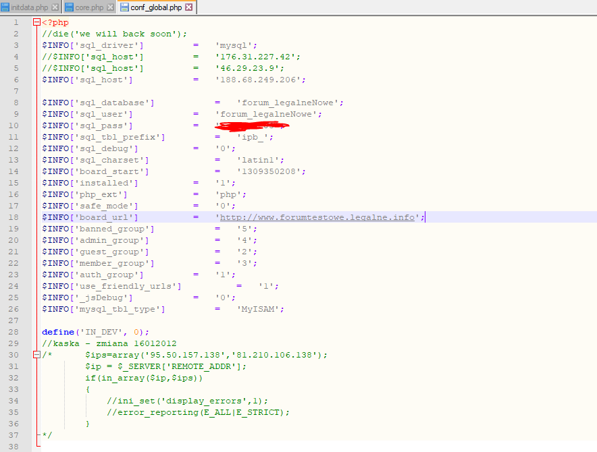Collapse the comment block at line 30
This screenshot has height=452, width=597.
(36, 355)
